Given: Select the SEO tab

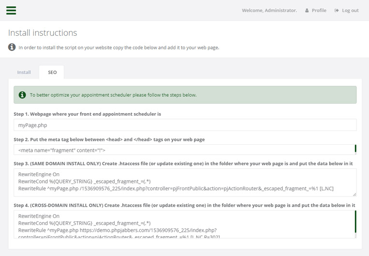Looking at the screenshot, I should point(52,72).
